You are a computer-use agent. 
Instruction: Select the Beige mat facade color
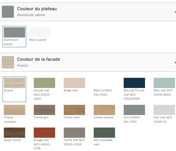click(x=74, y=89)
